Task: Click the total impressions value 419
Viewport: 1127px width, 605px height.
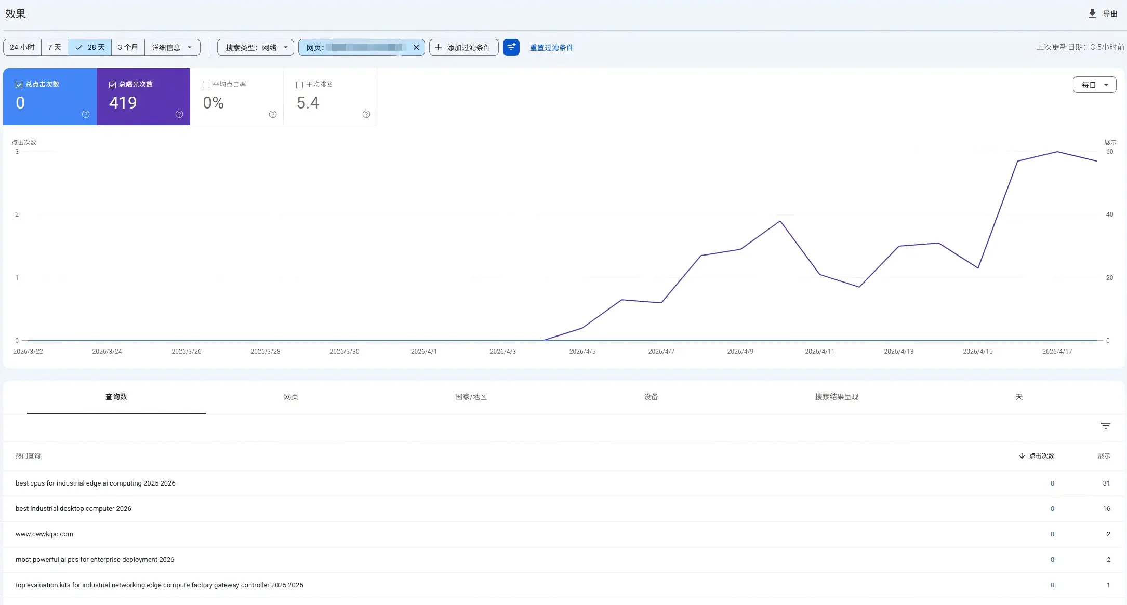Action: point(123,103)
